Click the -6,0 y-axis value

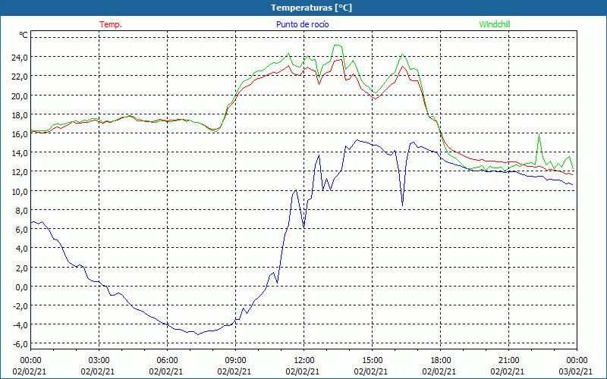20,344
